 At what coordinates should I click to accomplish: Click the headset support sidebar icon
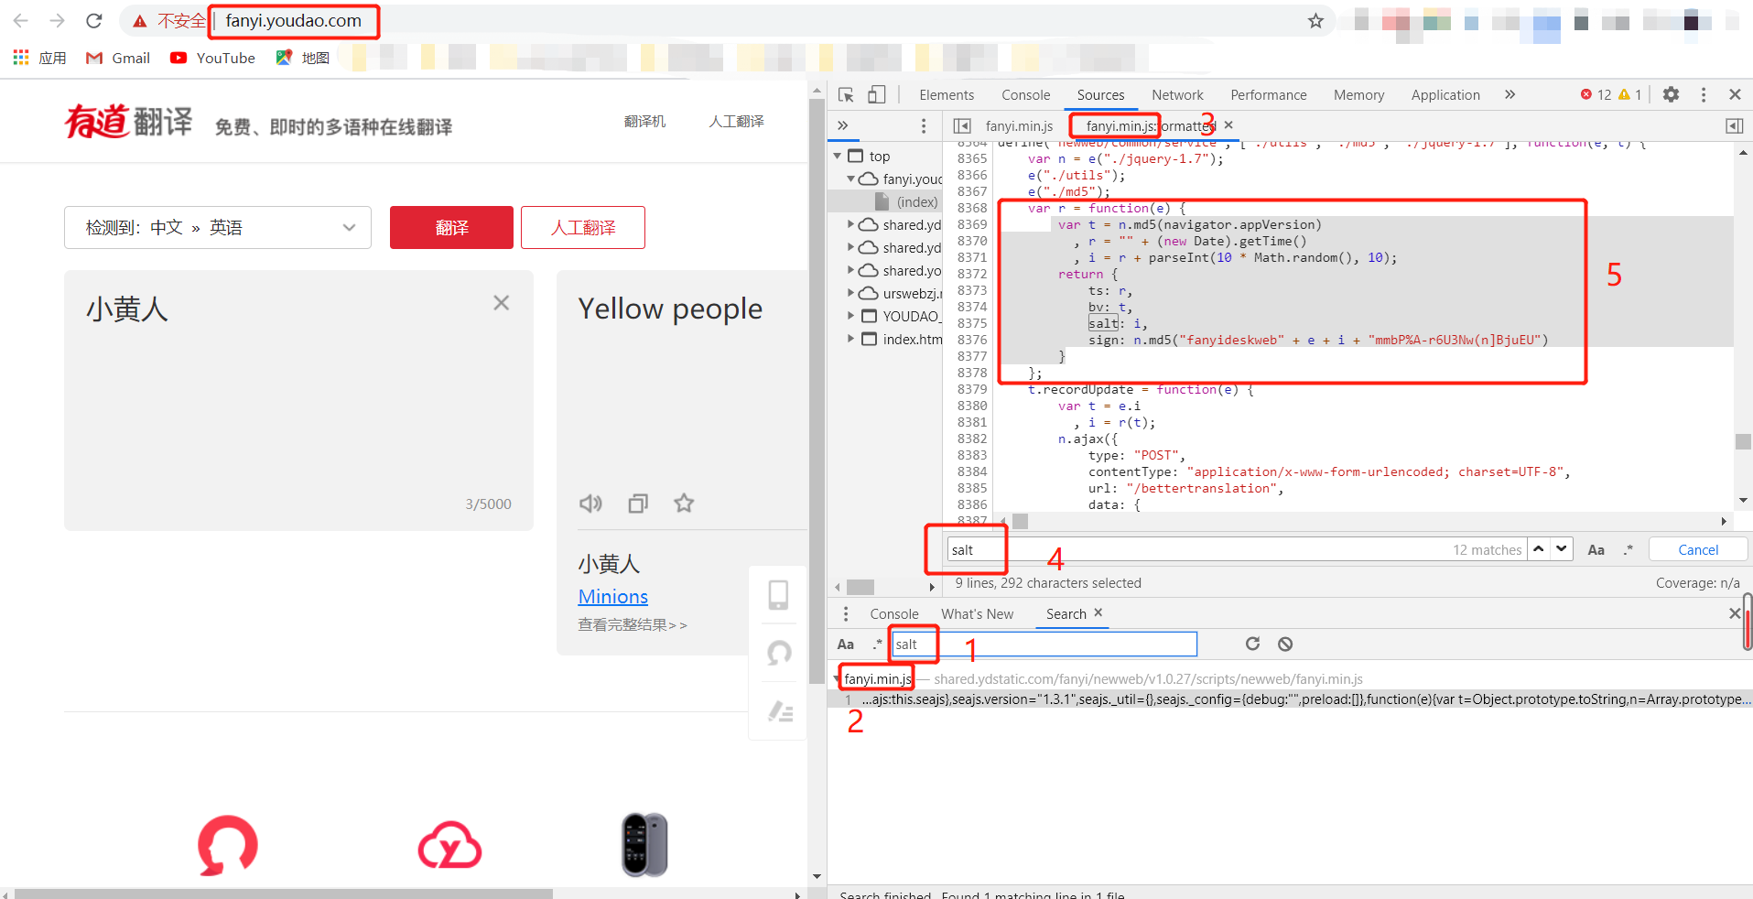tap(779, 653)
